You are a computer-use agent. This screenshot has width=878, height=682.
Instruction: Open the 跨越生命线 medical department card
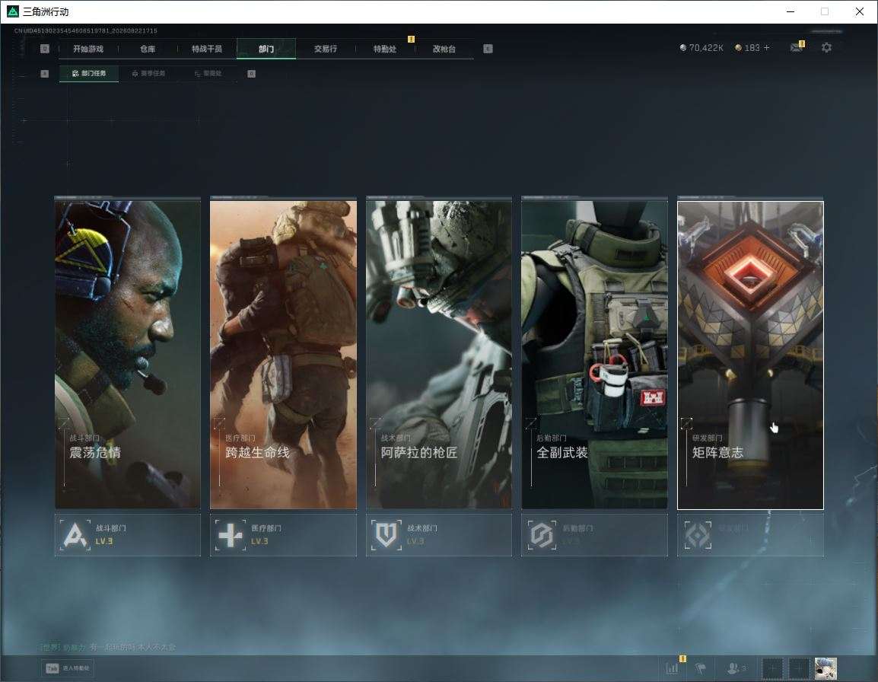[283, 354]
